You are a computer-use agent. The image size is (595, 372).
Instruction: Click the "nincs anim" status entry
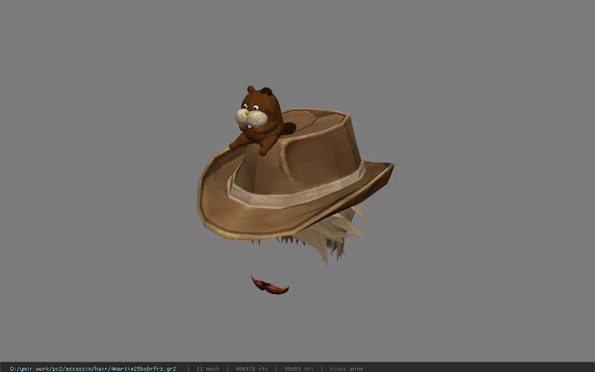point(346,369)
